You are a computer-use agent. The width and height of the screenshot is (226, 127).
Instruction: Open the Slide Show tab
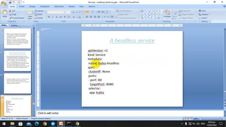point(59,6)
